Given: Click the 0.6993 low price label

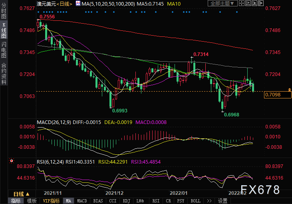Looking at the screenshot, I should 120,111.
